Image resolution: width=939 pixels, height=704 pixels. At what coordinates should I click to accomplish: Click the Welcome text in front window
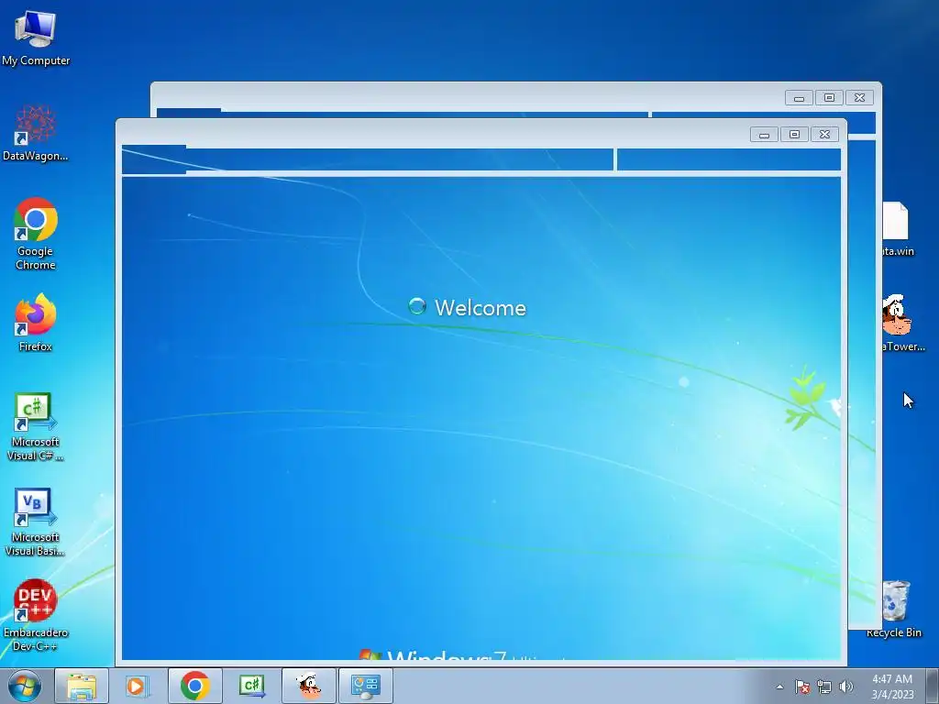click(481, 308)
